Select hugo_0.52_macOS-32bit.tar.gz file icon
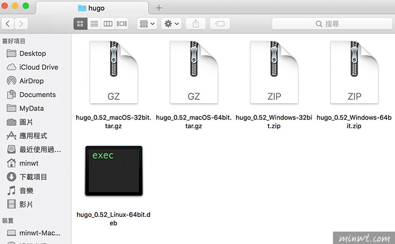Viewport: 395px width, 244px height. coord(113,72)
